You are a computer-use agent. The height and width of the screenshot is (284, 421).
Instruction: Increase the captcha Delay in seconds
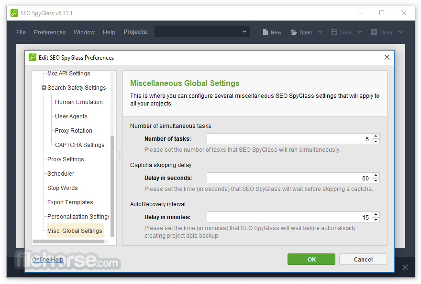click(376, 175)
